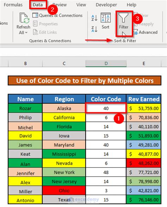Viewport: 167px width, 207px height.
Task: Expand the Refresh All dropdown arrow
Action: point(26,32)
